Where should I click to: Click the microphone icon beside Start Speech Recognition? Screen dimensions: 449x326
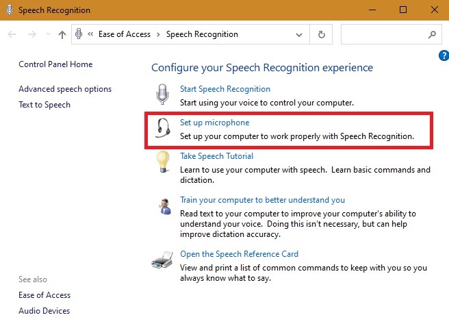[162, 95]
